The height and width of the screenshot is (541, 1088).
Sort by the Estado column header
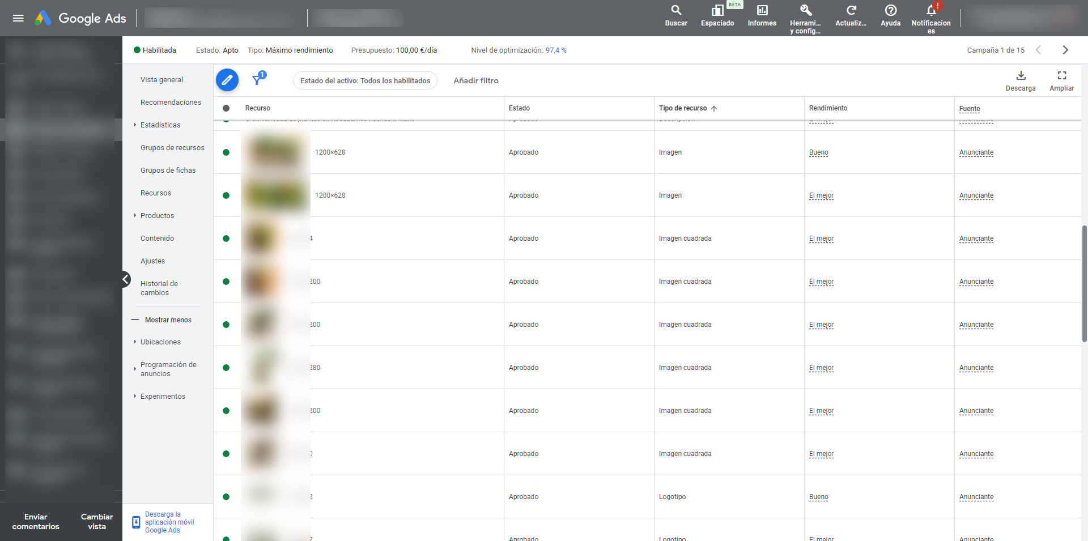[x=519, y=108]
